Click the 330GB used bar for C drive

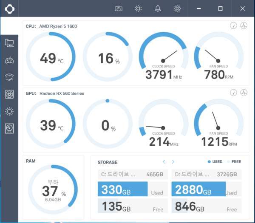click(x=123, y=189)
